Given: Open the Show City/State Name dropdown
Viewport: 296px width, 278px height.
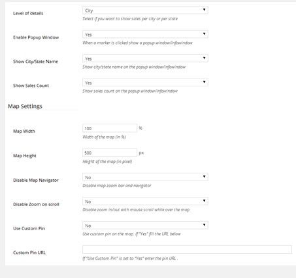Looking at the screenshot, I should pyautogui.click(x=145, y=58).
